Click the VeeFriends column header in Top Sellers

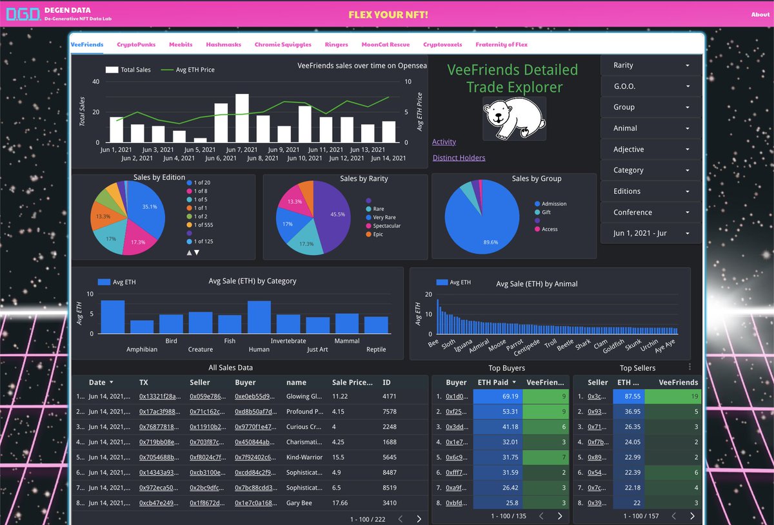tap(678, 383)
